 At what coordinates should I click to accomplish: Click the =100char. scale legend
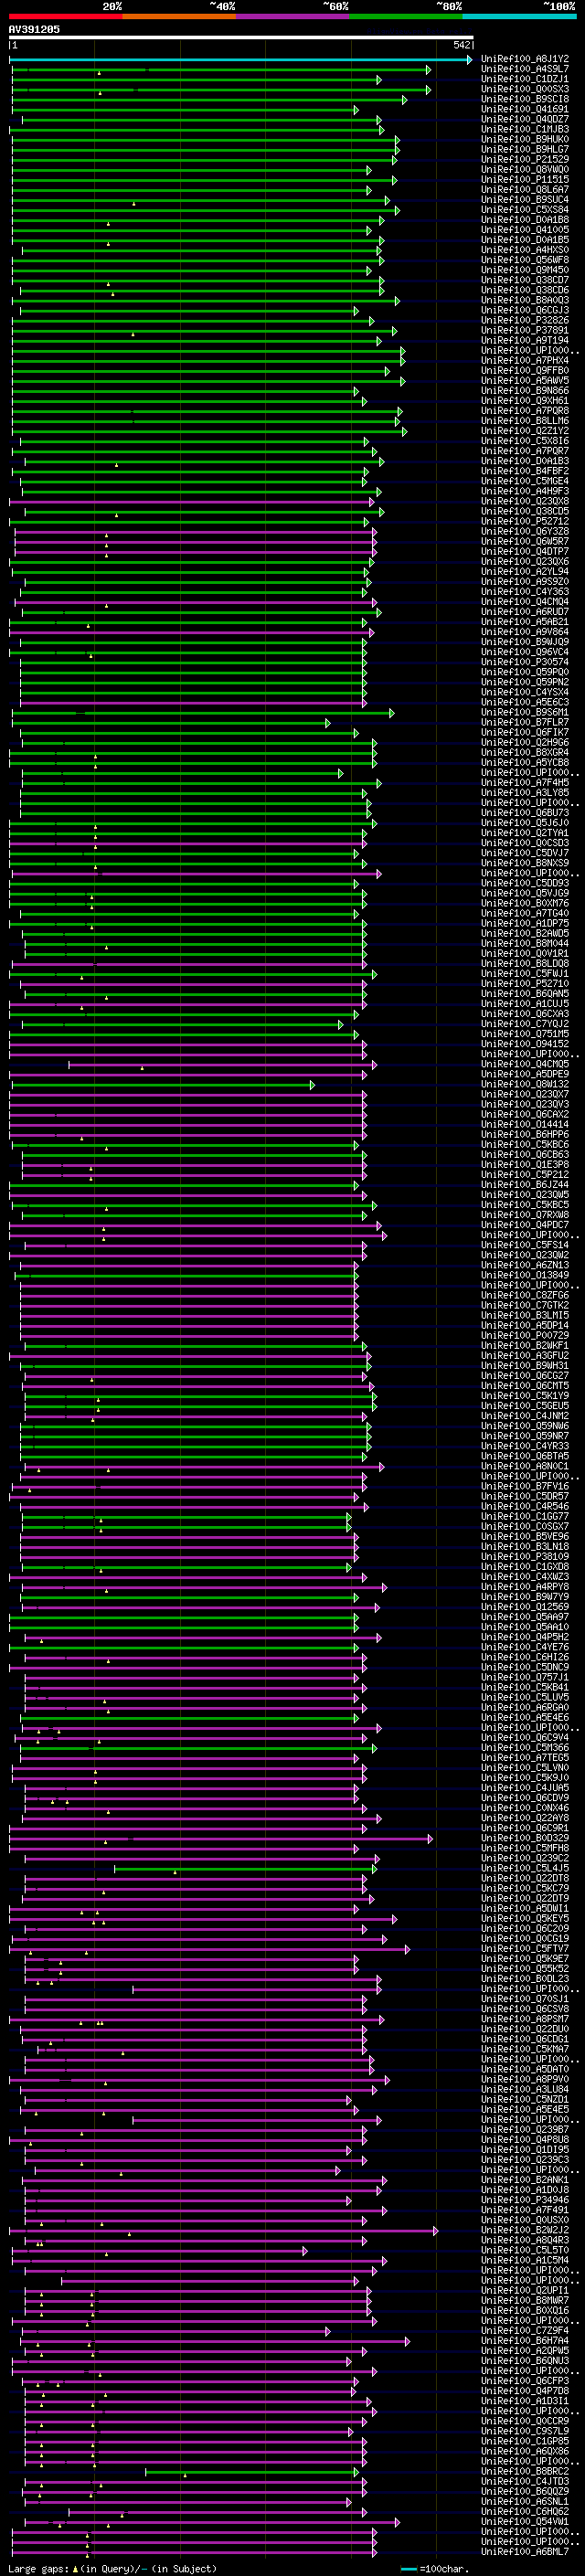pos(434,2568)
